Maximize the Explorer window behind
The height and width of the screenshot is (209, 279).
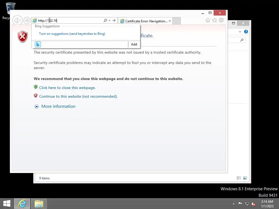coord(233,23)
